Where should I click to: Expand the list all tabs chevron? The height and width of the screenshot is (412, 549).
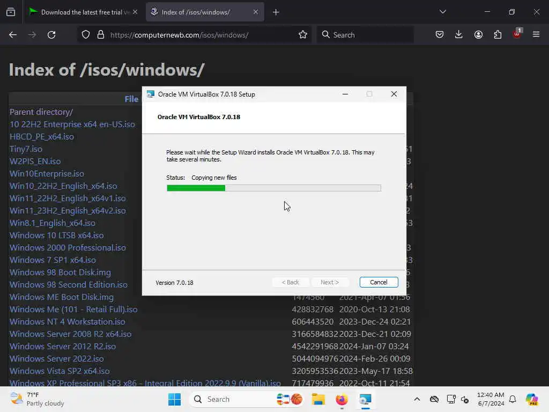click(x=442, y=12)
